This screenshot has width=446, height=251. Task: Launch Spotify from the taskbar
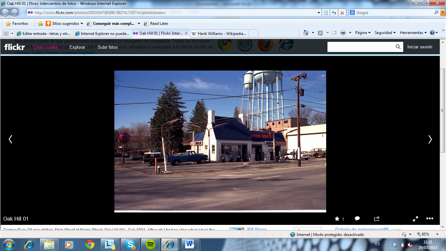tap(150, 244)
